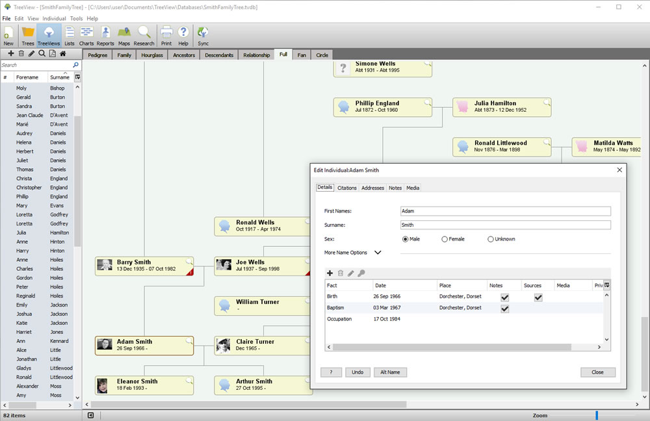Click the facts table horizontal scrollbar
Screen dimensions: 650x421
(x=452, y=347)
